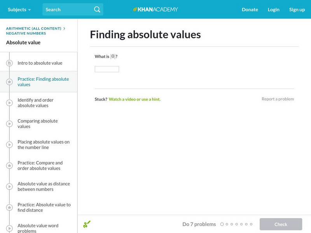Click the play icon beside Comparing absolute values
Screen dimensions: 311x233
pyautogui.click(x=9, y=123)
